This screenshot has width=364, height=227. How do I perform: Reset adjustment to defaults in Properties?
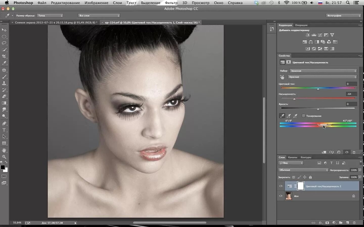point(339,152)
